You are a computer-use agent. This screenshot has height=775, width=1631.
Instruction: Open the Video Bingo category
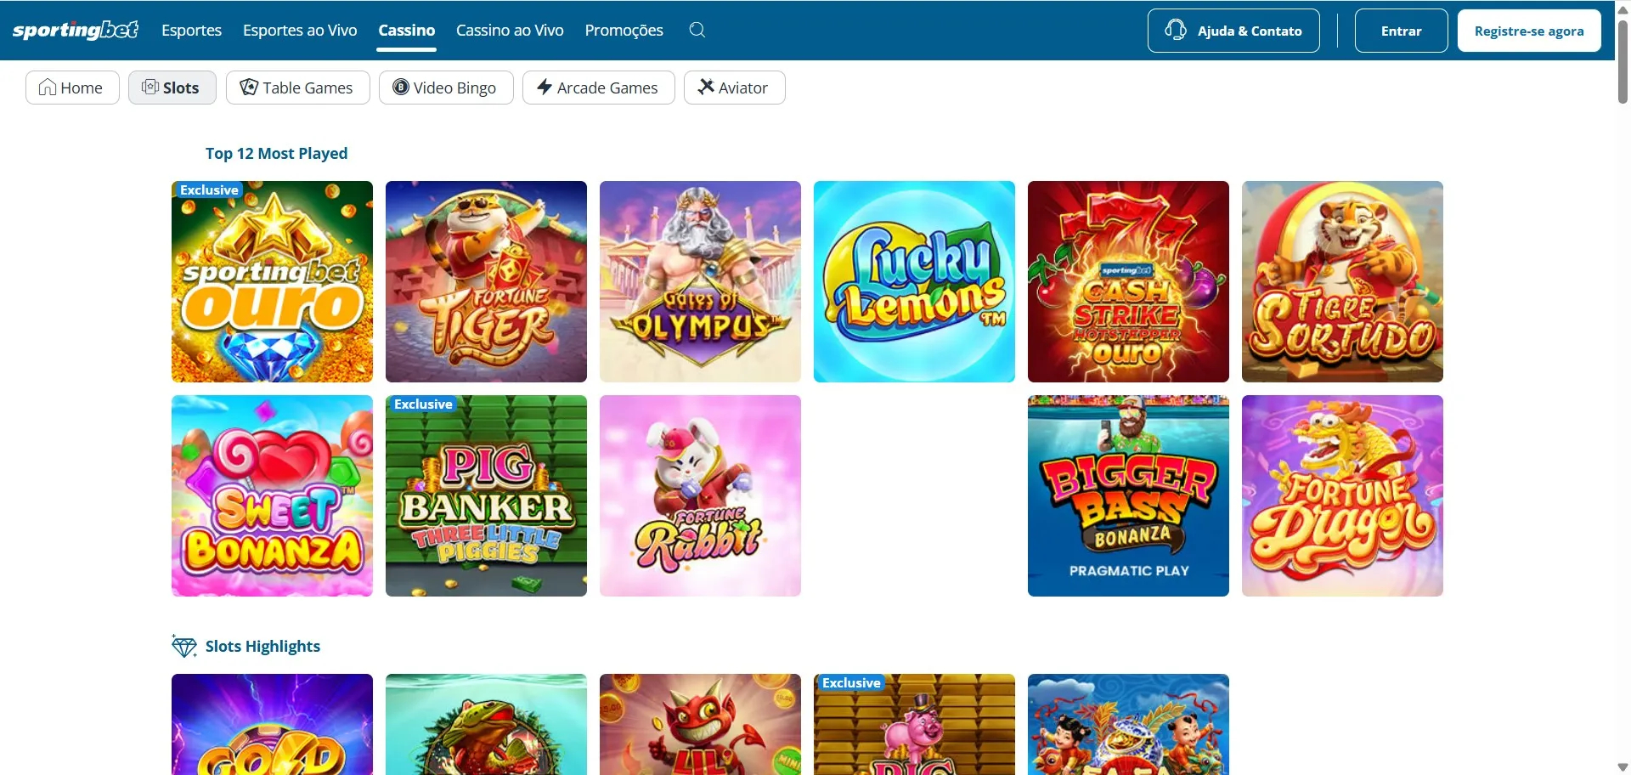pos(445,88)
